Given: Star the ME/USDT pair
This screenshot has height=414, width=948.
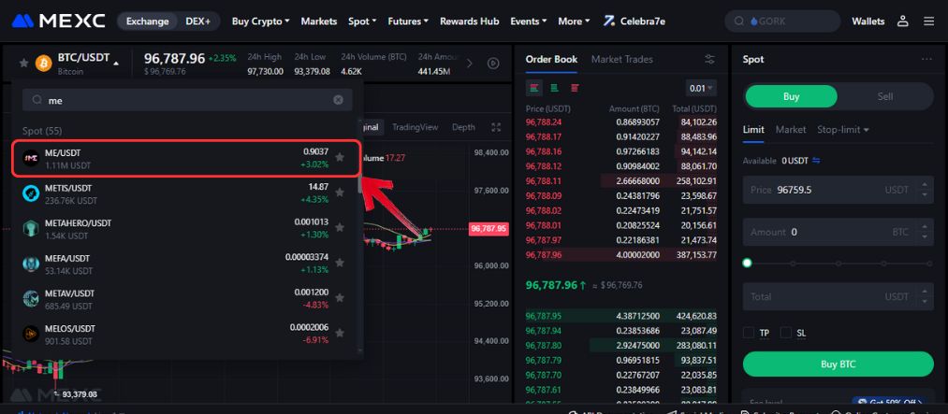Looking at the screenshot, I should pos(340,158).
